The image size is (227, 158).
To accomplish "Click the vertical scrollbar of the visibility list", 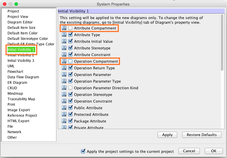I will coord(222,43).
